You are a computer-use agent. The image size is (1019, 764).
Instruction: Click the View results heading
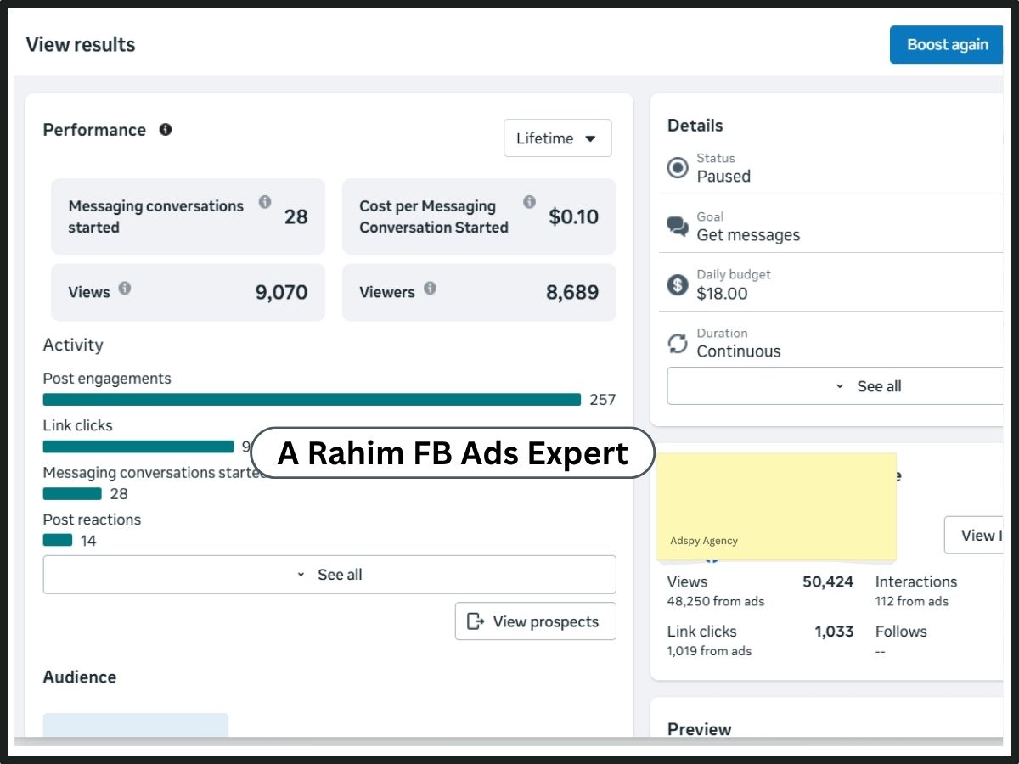(x=81, y=45)
